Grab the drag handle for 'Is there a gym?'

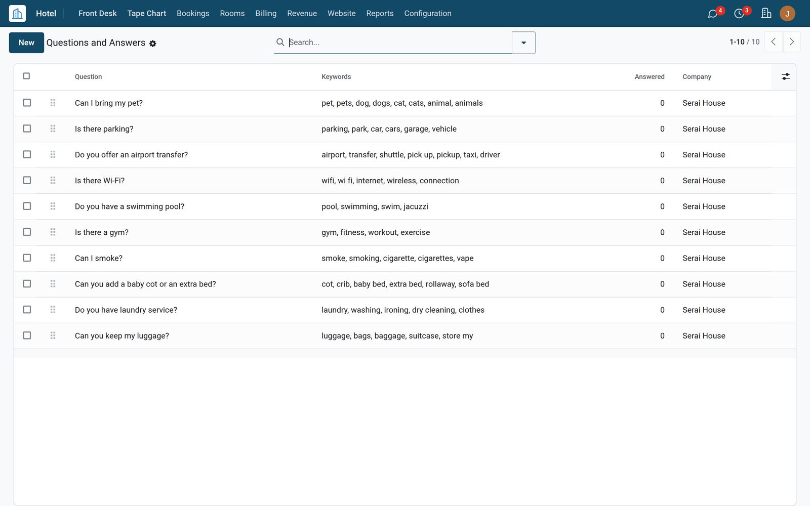(53, 232)
